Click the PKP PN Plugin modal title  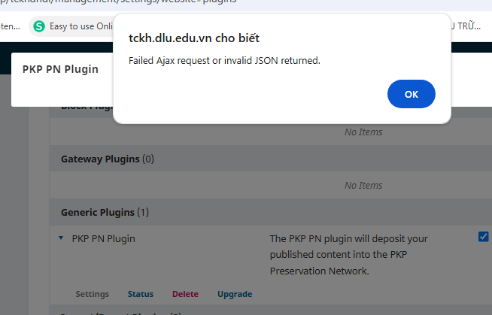(x=60, y=69)
